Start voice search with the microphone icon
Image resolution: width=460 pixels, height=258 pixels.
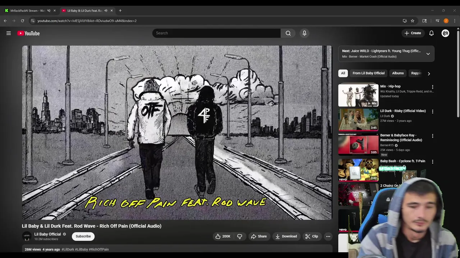(x=304, y=33)
